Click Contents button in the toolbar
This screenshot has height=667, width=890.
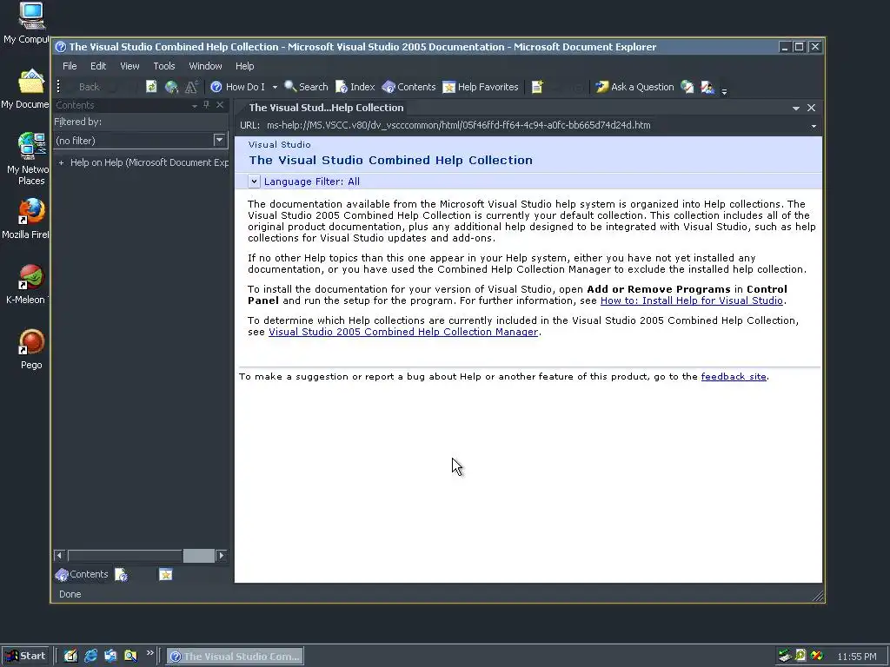click(x=408, y=87)
